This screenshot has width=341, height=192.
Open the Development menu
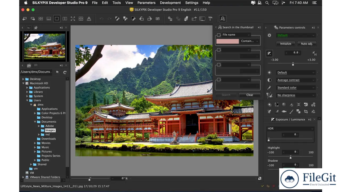coord(170,3)
